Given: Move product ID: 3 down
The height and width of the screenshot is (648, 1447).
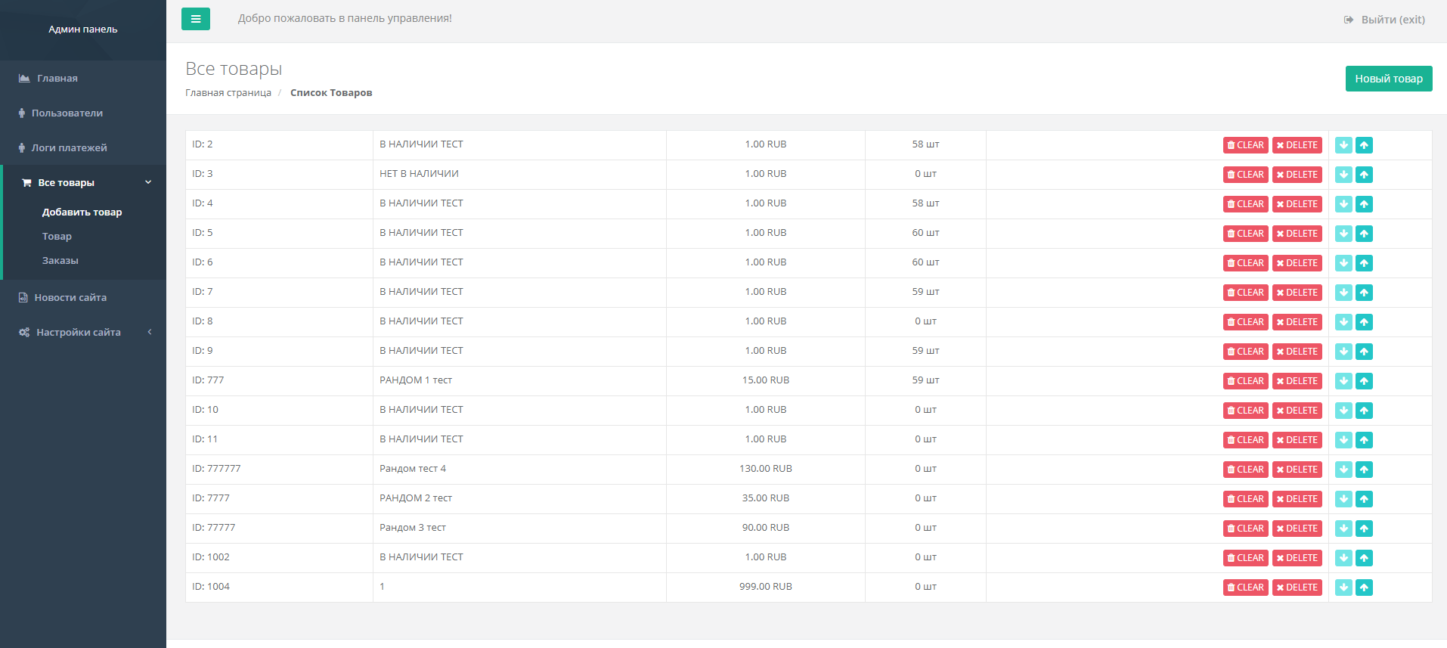Looking at the screenshot, I should [x=1343, y=175].
